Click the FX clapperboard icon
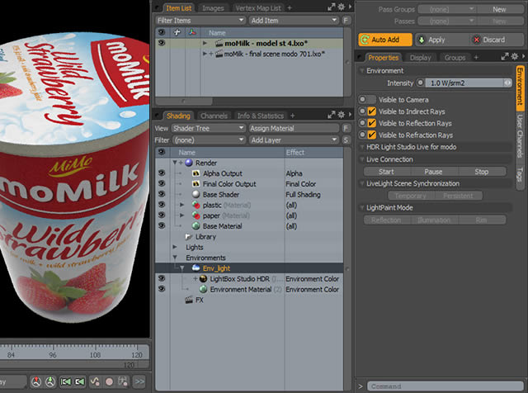 point(189,300)
